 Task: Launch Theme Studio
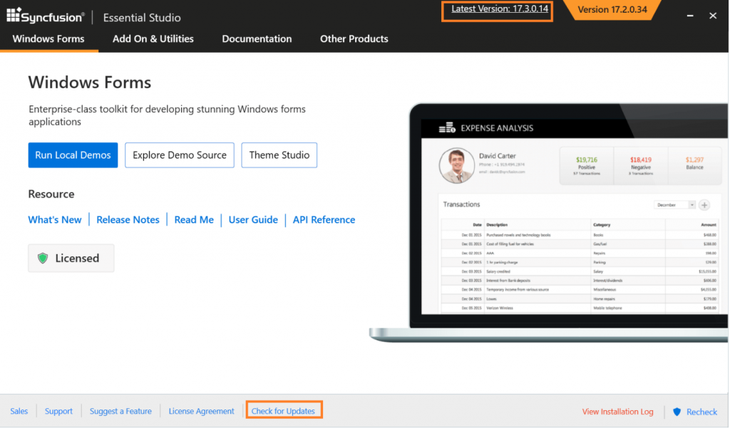[279, 155]
